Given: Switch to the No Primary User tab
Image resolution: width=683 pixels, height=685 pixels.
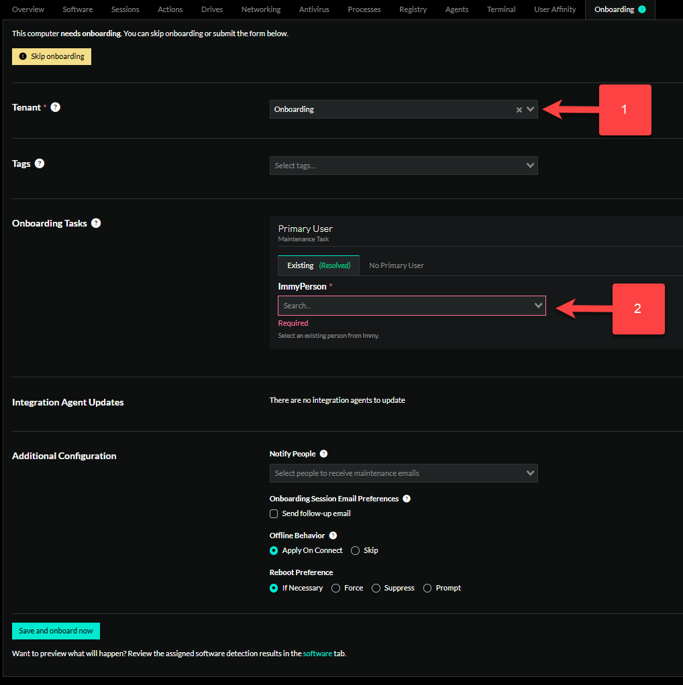Looking at the screenshot, I should 396,265.
